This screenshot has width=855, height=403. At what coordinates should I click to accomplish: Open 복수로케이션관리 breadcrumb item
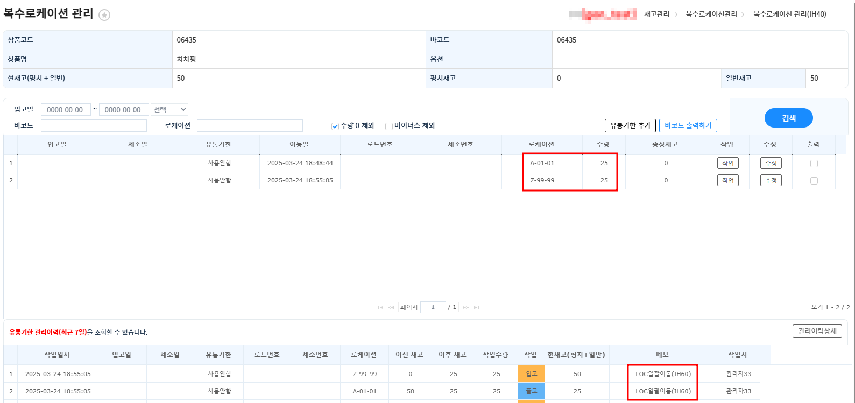(x=711, y=14)
